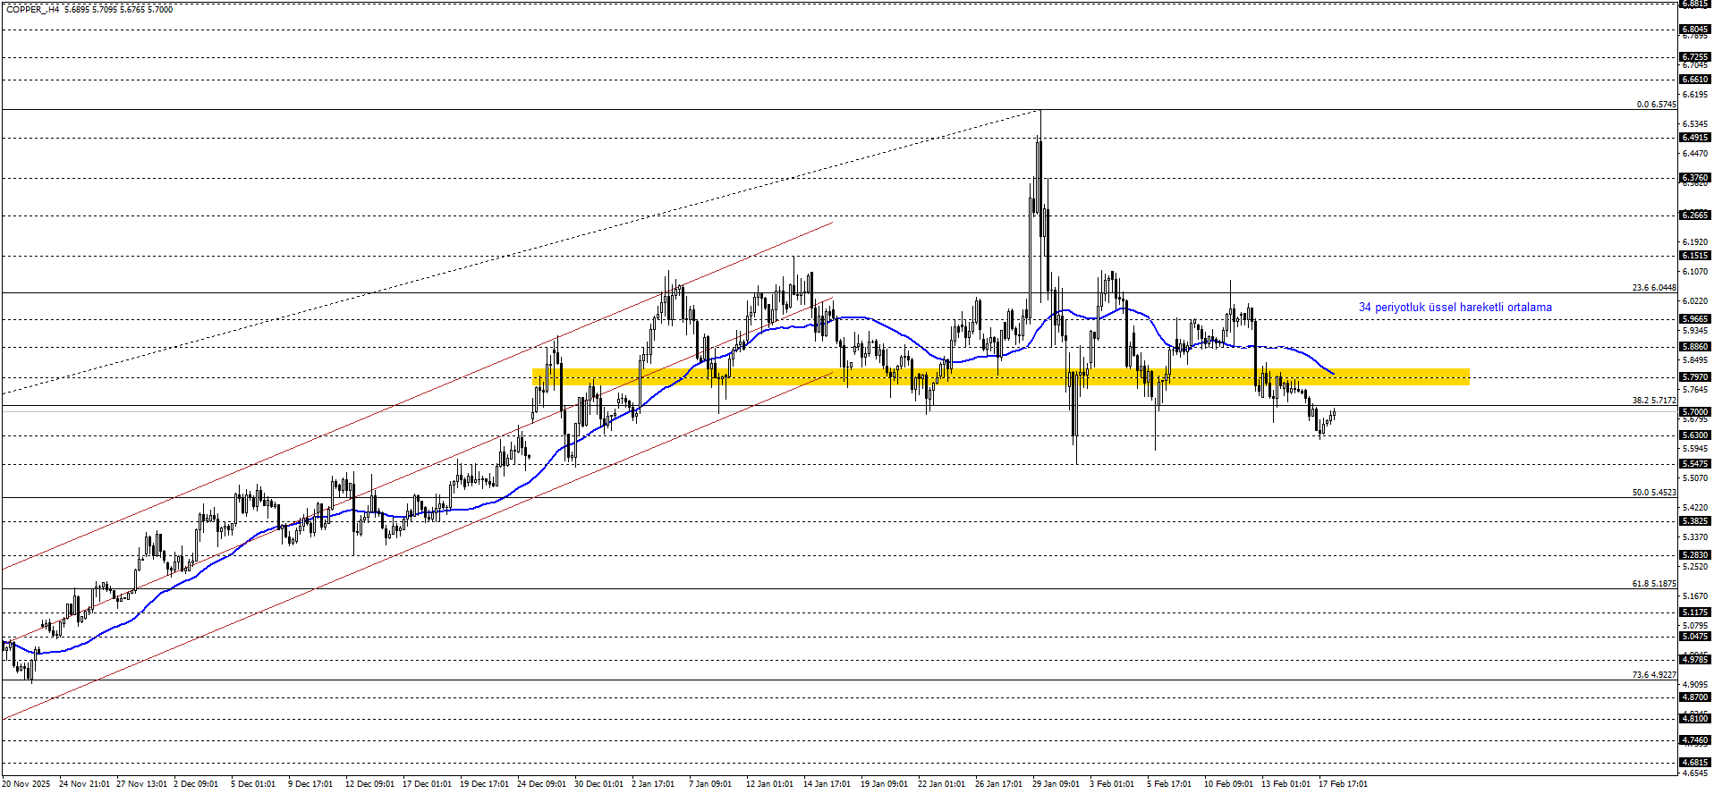Select the 5.7970 price level tag
The image size is (1714, 794).
tap(1694, 377)
